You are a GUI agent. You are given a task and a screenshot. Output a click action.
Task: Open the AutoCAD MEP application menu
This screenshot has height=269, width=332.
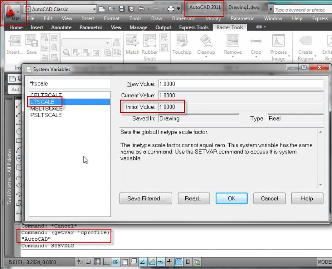point(13,13)
